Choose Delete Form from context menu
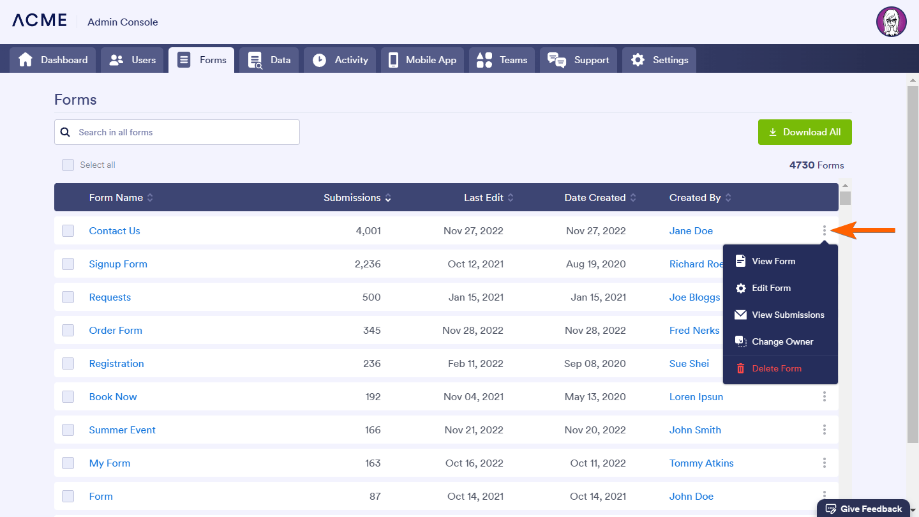This screenshot has height=517, width=919. click(x=776, y=368)
